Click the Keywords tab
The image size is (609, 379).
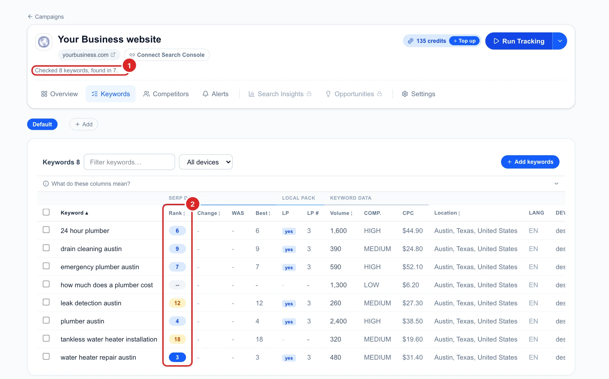point(111,94)
